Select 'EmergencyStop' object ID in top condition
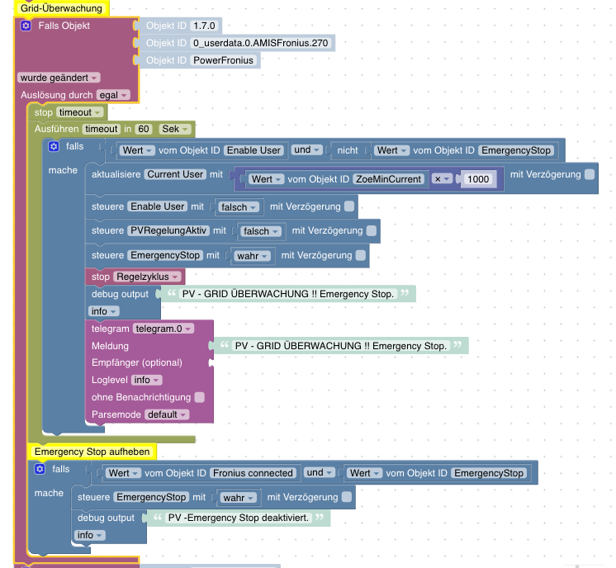This screenshot has width=616, height=568. (x=516, y=150)
